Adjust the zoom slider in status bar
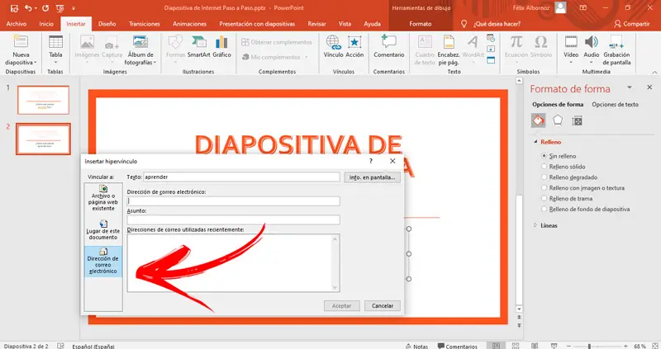 pos(589,346)
